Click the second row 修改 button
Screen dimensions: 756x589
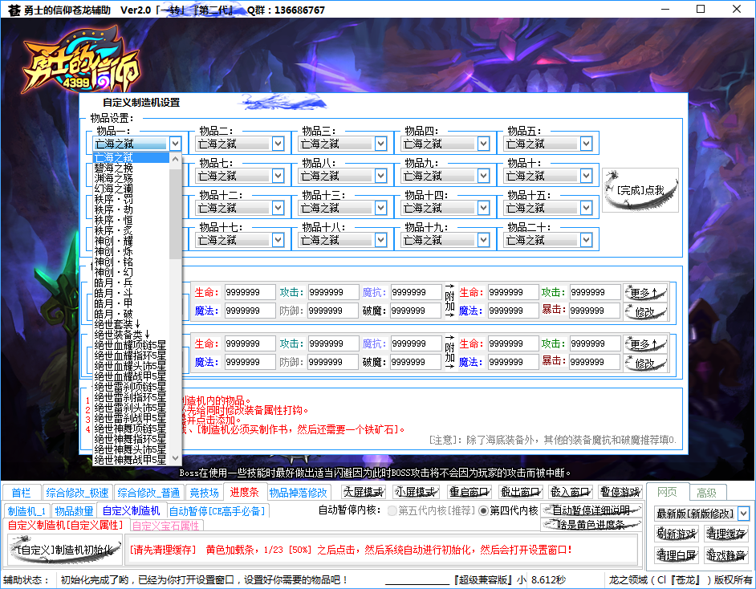tap(645, 364)
